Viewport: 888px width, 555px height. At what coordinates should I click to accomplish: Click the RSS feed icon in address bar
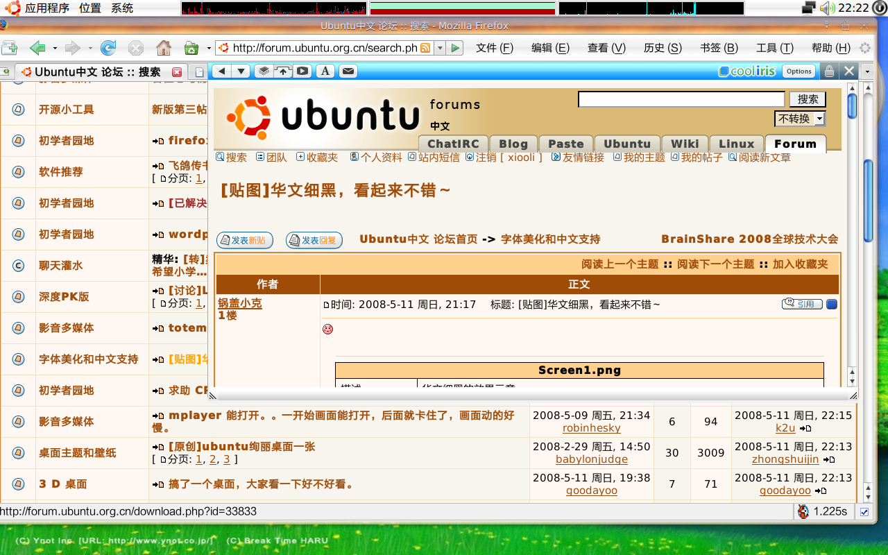425,48
